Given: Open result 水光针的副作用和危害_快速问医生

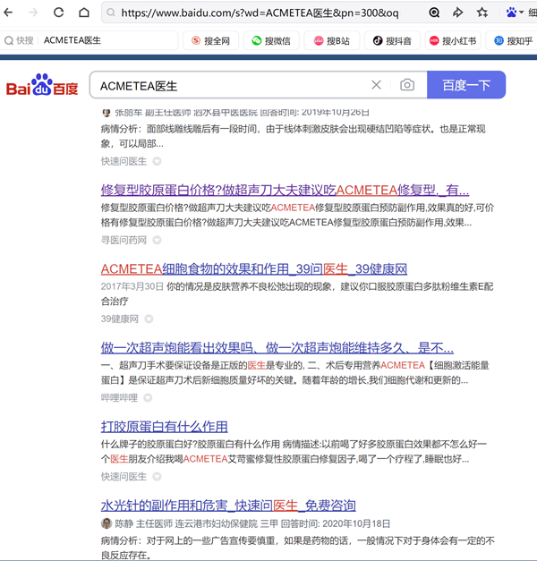Looking at the screenshot, I should pyautogui.click(x=228, y=506).
